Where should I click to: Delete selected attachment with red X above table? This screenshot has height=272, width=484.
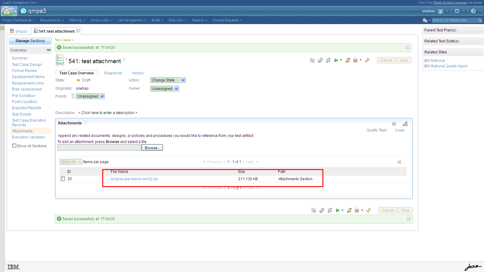pos(399,162)
